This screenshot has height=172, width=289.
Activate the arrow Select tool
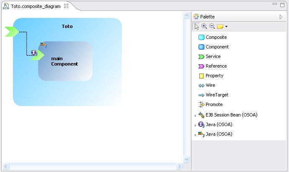[196, 26]
